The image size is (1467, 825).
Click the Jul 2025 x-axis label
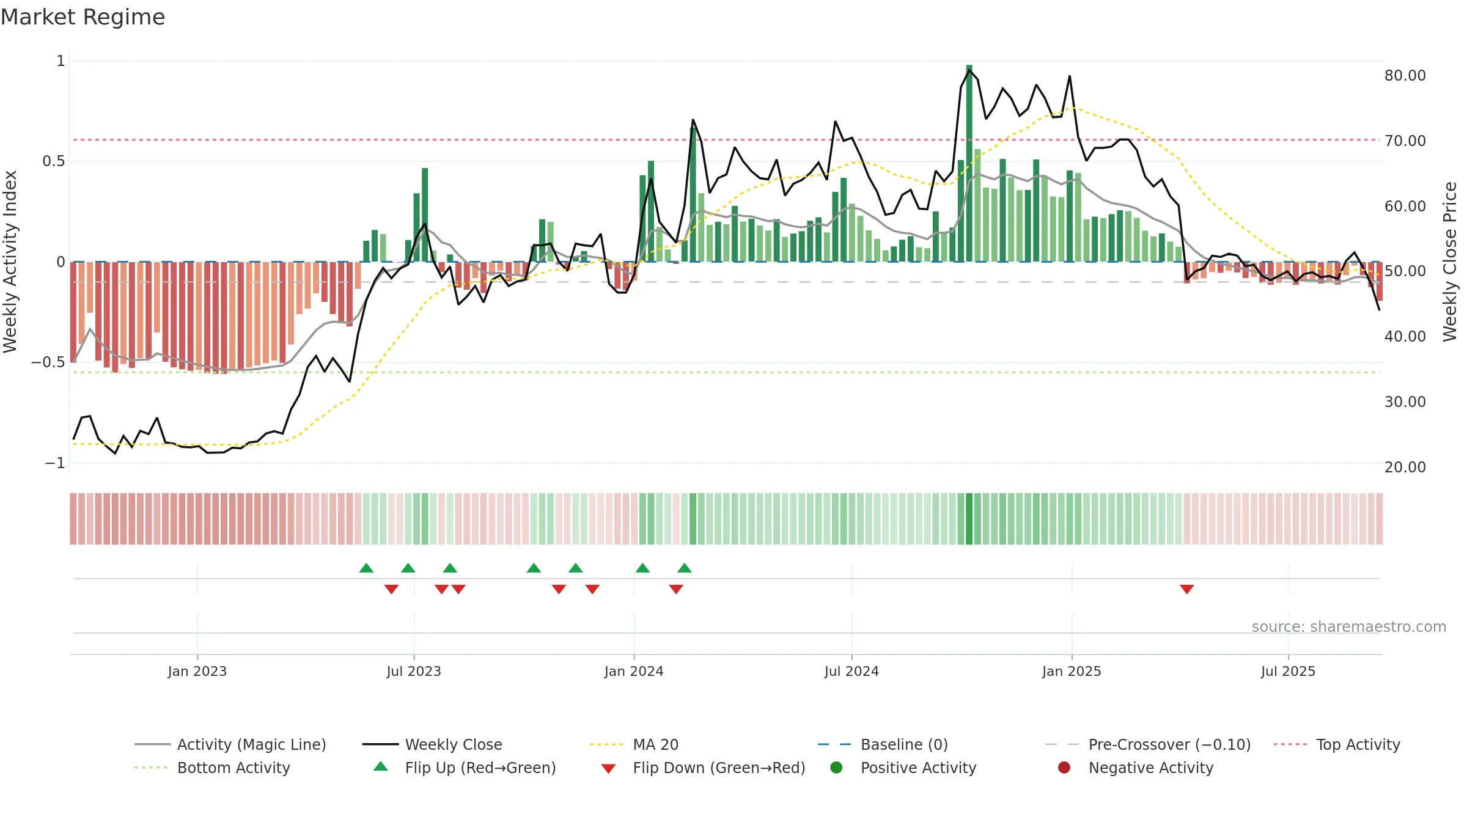1288,671
